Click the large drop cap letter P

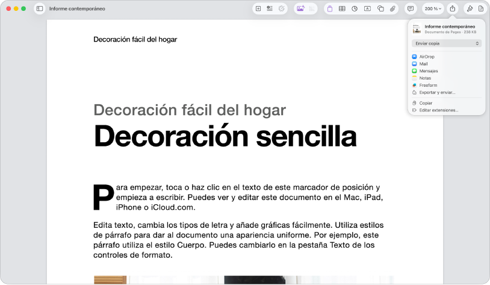[x=104, y=197]
